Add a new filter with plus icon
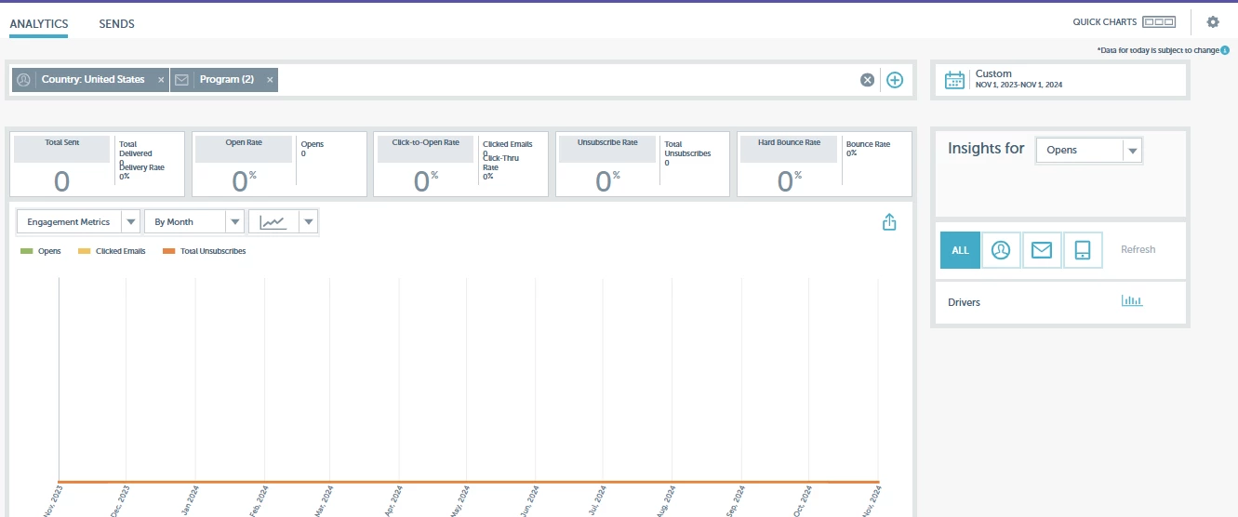Image resolution: width=1238 pixels, height=517 pixels. pos(894,80)
